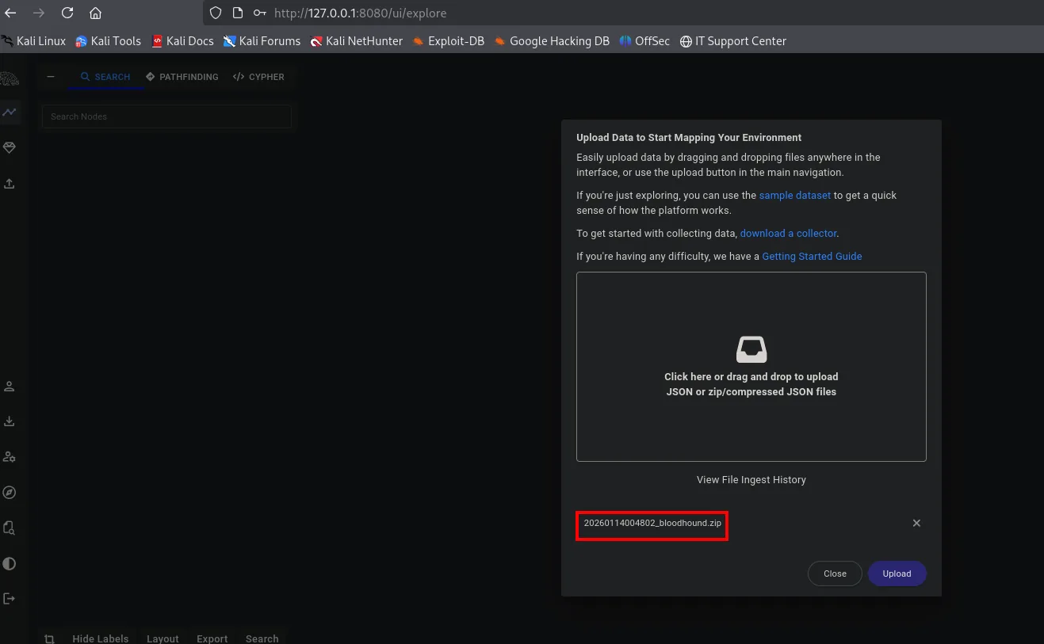Viewport: 1044px width, 644px height.
Task: Toggle dark mode from the sidebar
Action: [10, 563]
